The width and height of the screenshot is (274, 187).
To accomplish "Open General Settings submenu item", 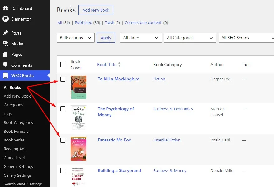I will [x=18, y=166].
